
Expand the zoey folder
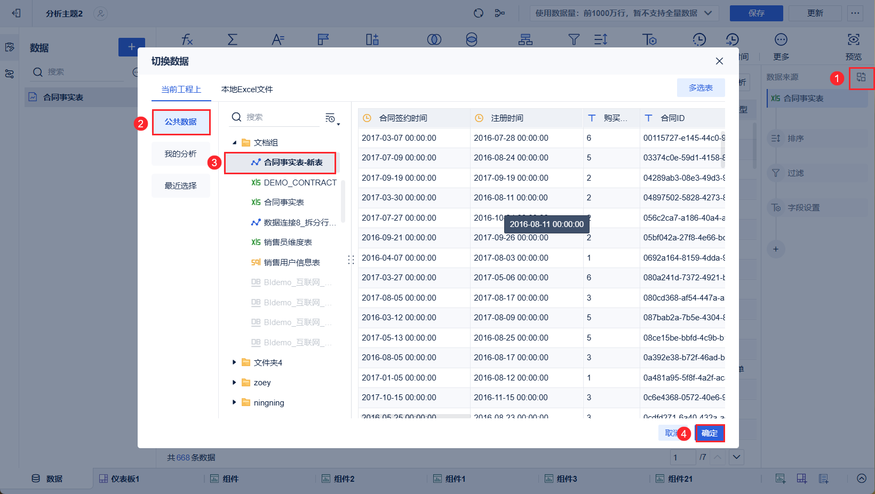pyautogui.click(x=234, y=383)
